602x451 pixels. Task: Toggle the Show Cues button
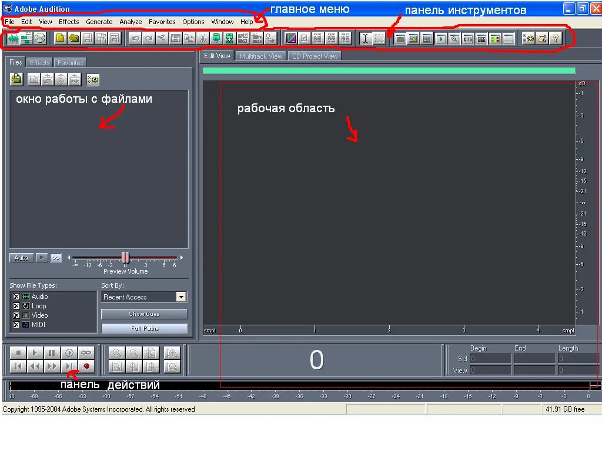(x=145, y=314)
